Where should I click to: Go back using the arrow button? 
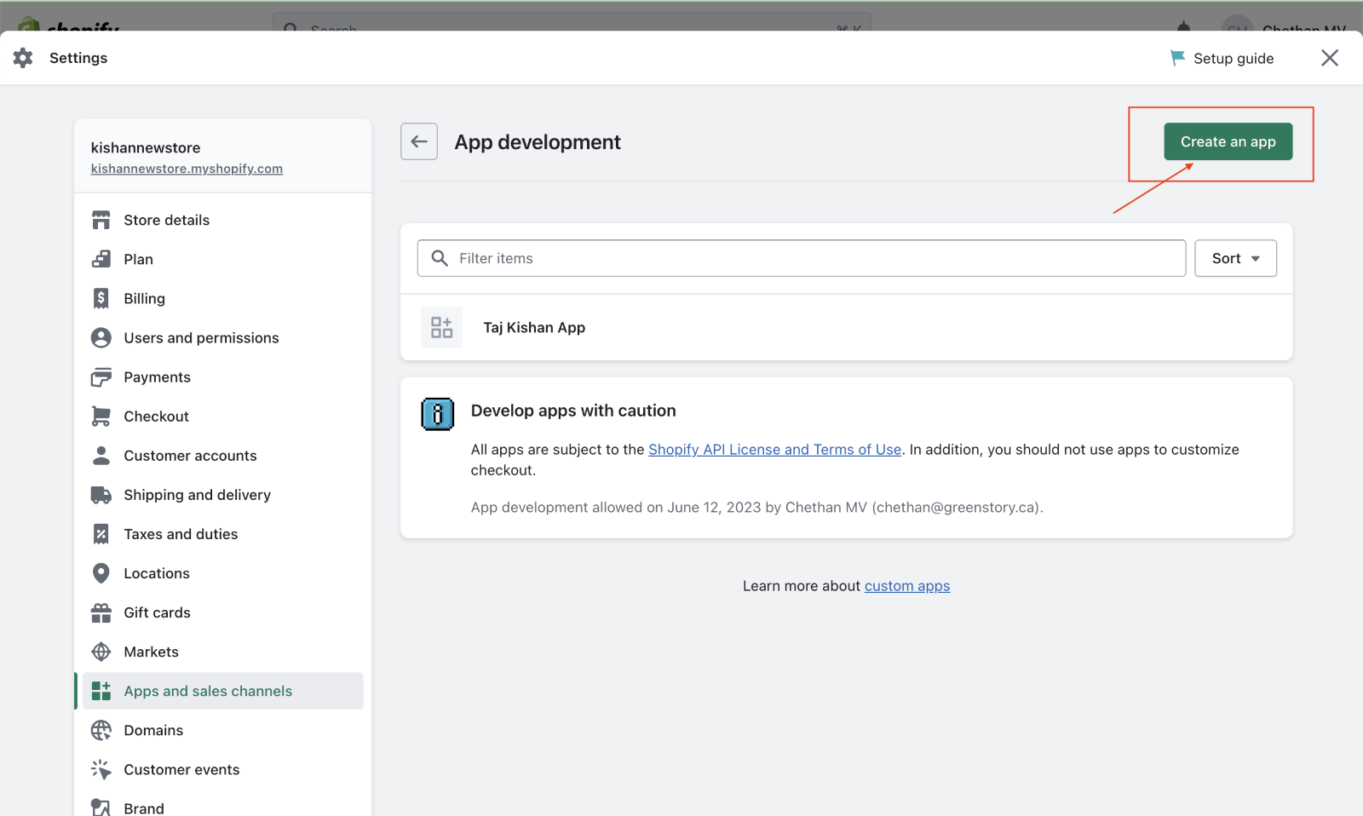(419, 141)
